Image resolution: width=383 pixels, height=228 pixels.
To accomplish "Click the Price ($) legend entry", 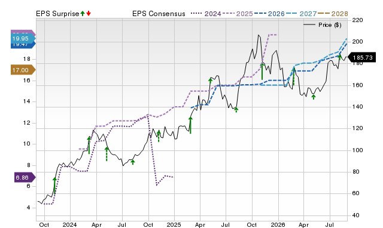I will (323, 25).
